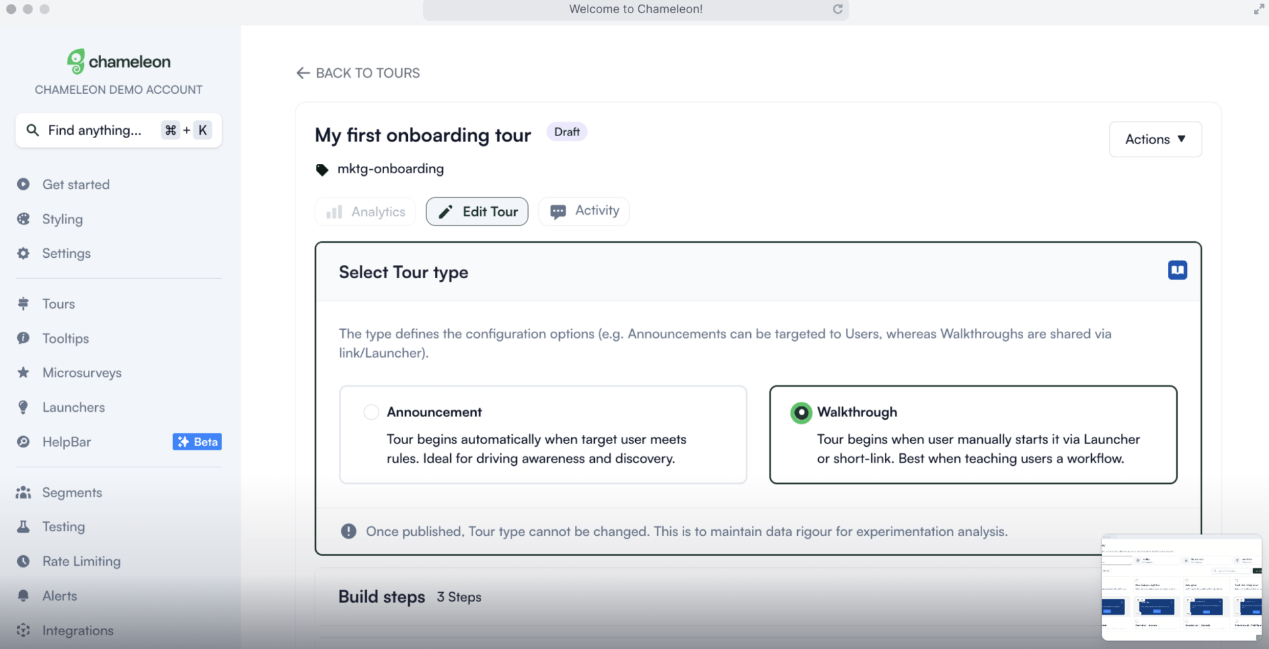Open Styling palette icon in sidebar
Viewport: 1269px width, 649px height.
pos(24,219)
